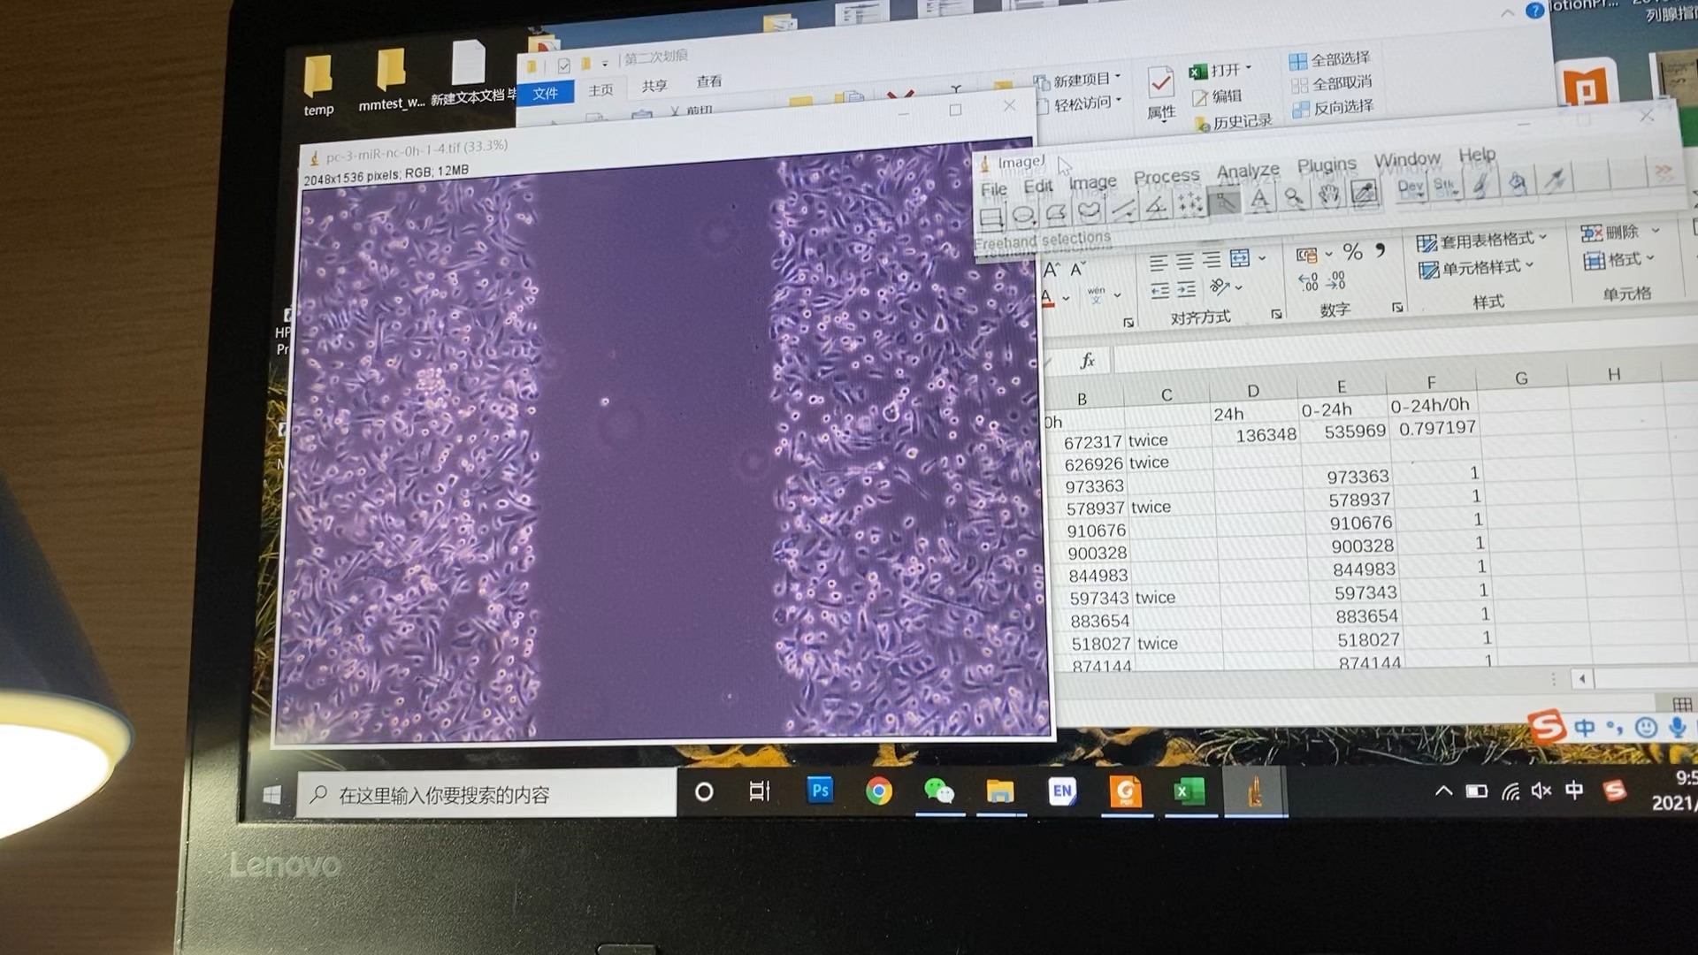
Task: Select ImageJ Wand tracing tool
Action: pos(1224,202)
